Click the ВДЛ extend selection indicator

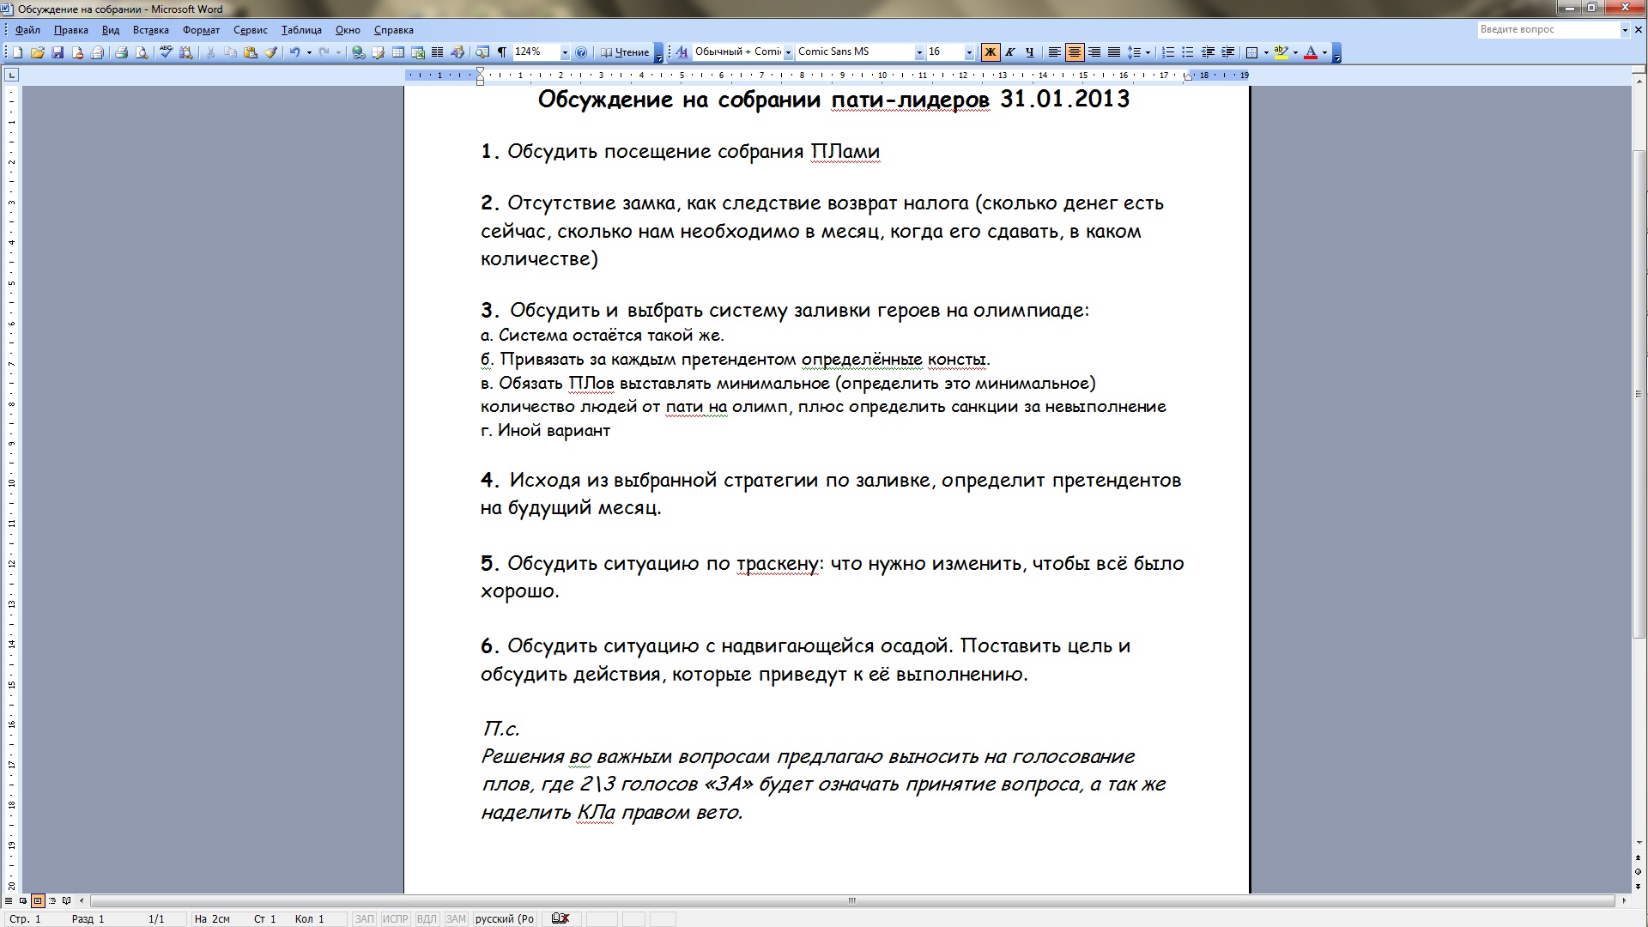click(427, 918)
